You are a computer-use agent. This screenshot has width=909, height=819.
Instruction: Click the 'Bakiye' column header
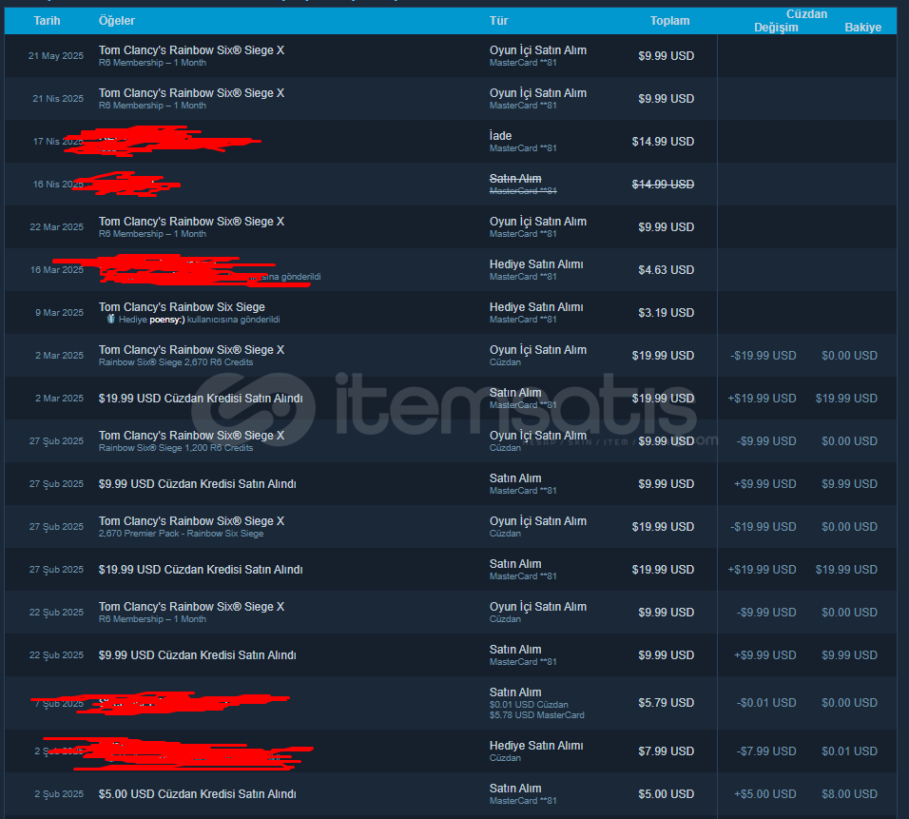click(x=862, y=28)
